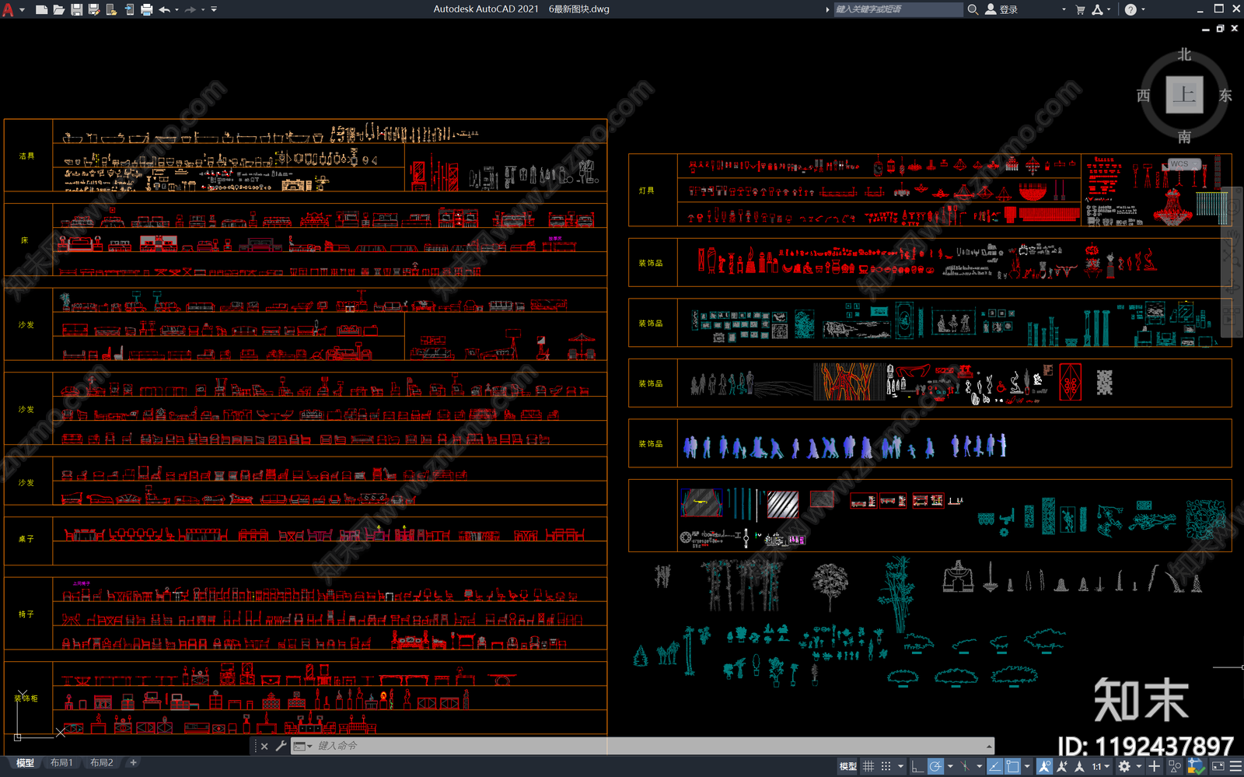
Task: Click the Plot (print) icon in quick access toolbar
Action: 146,9
